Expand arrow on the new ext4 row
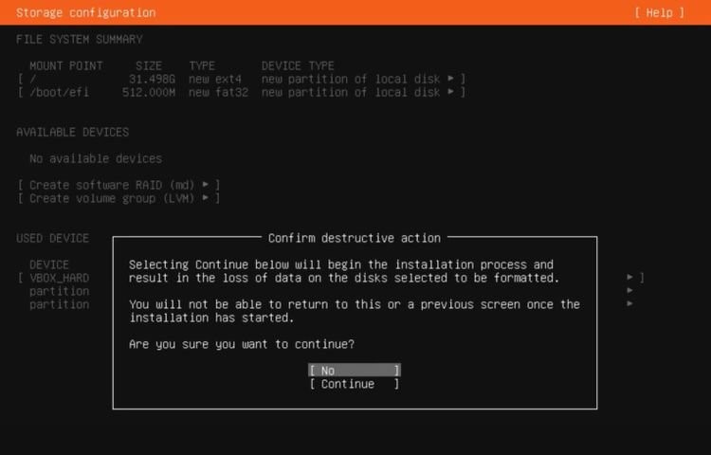Viewport: 711px width, 455px height. point(450,79)
